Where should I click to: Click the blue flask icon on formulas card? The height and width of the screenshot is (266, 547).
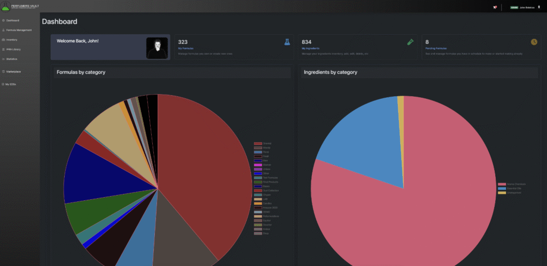(287, 42)
